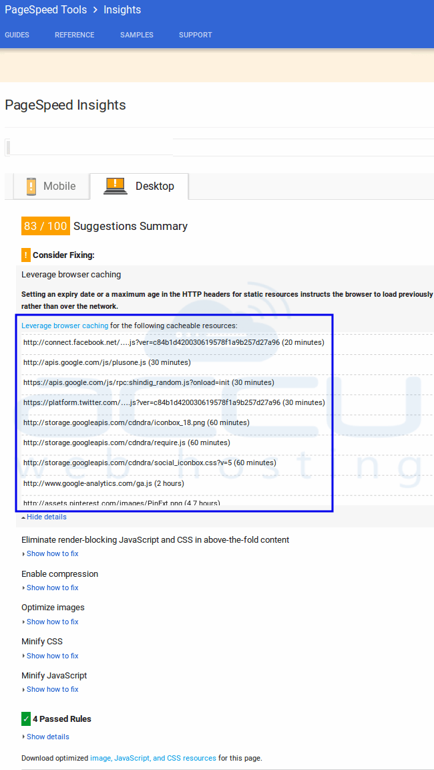
Task: Click the 4 Passed Rules heading
Action: click(x=62, y=719)
